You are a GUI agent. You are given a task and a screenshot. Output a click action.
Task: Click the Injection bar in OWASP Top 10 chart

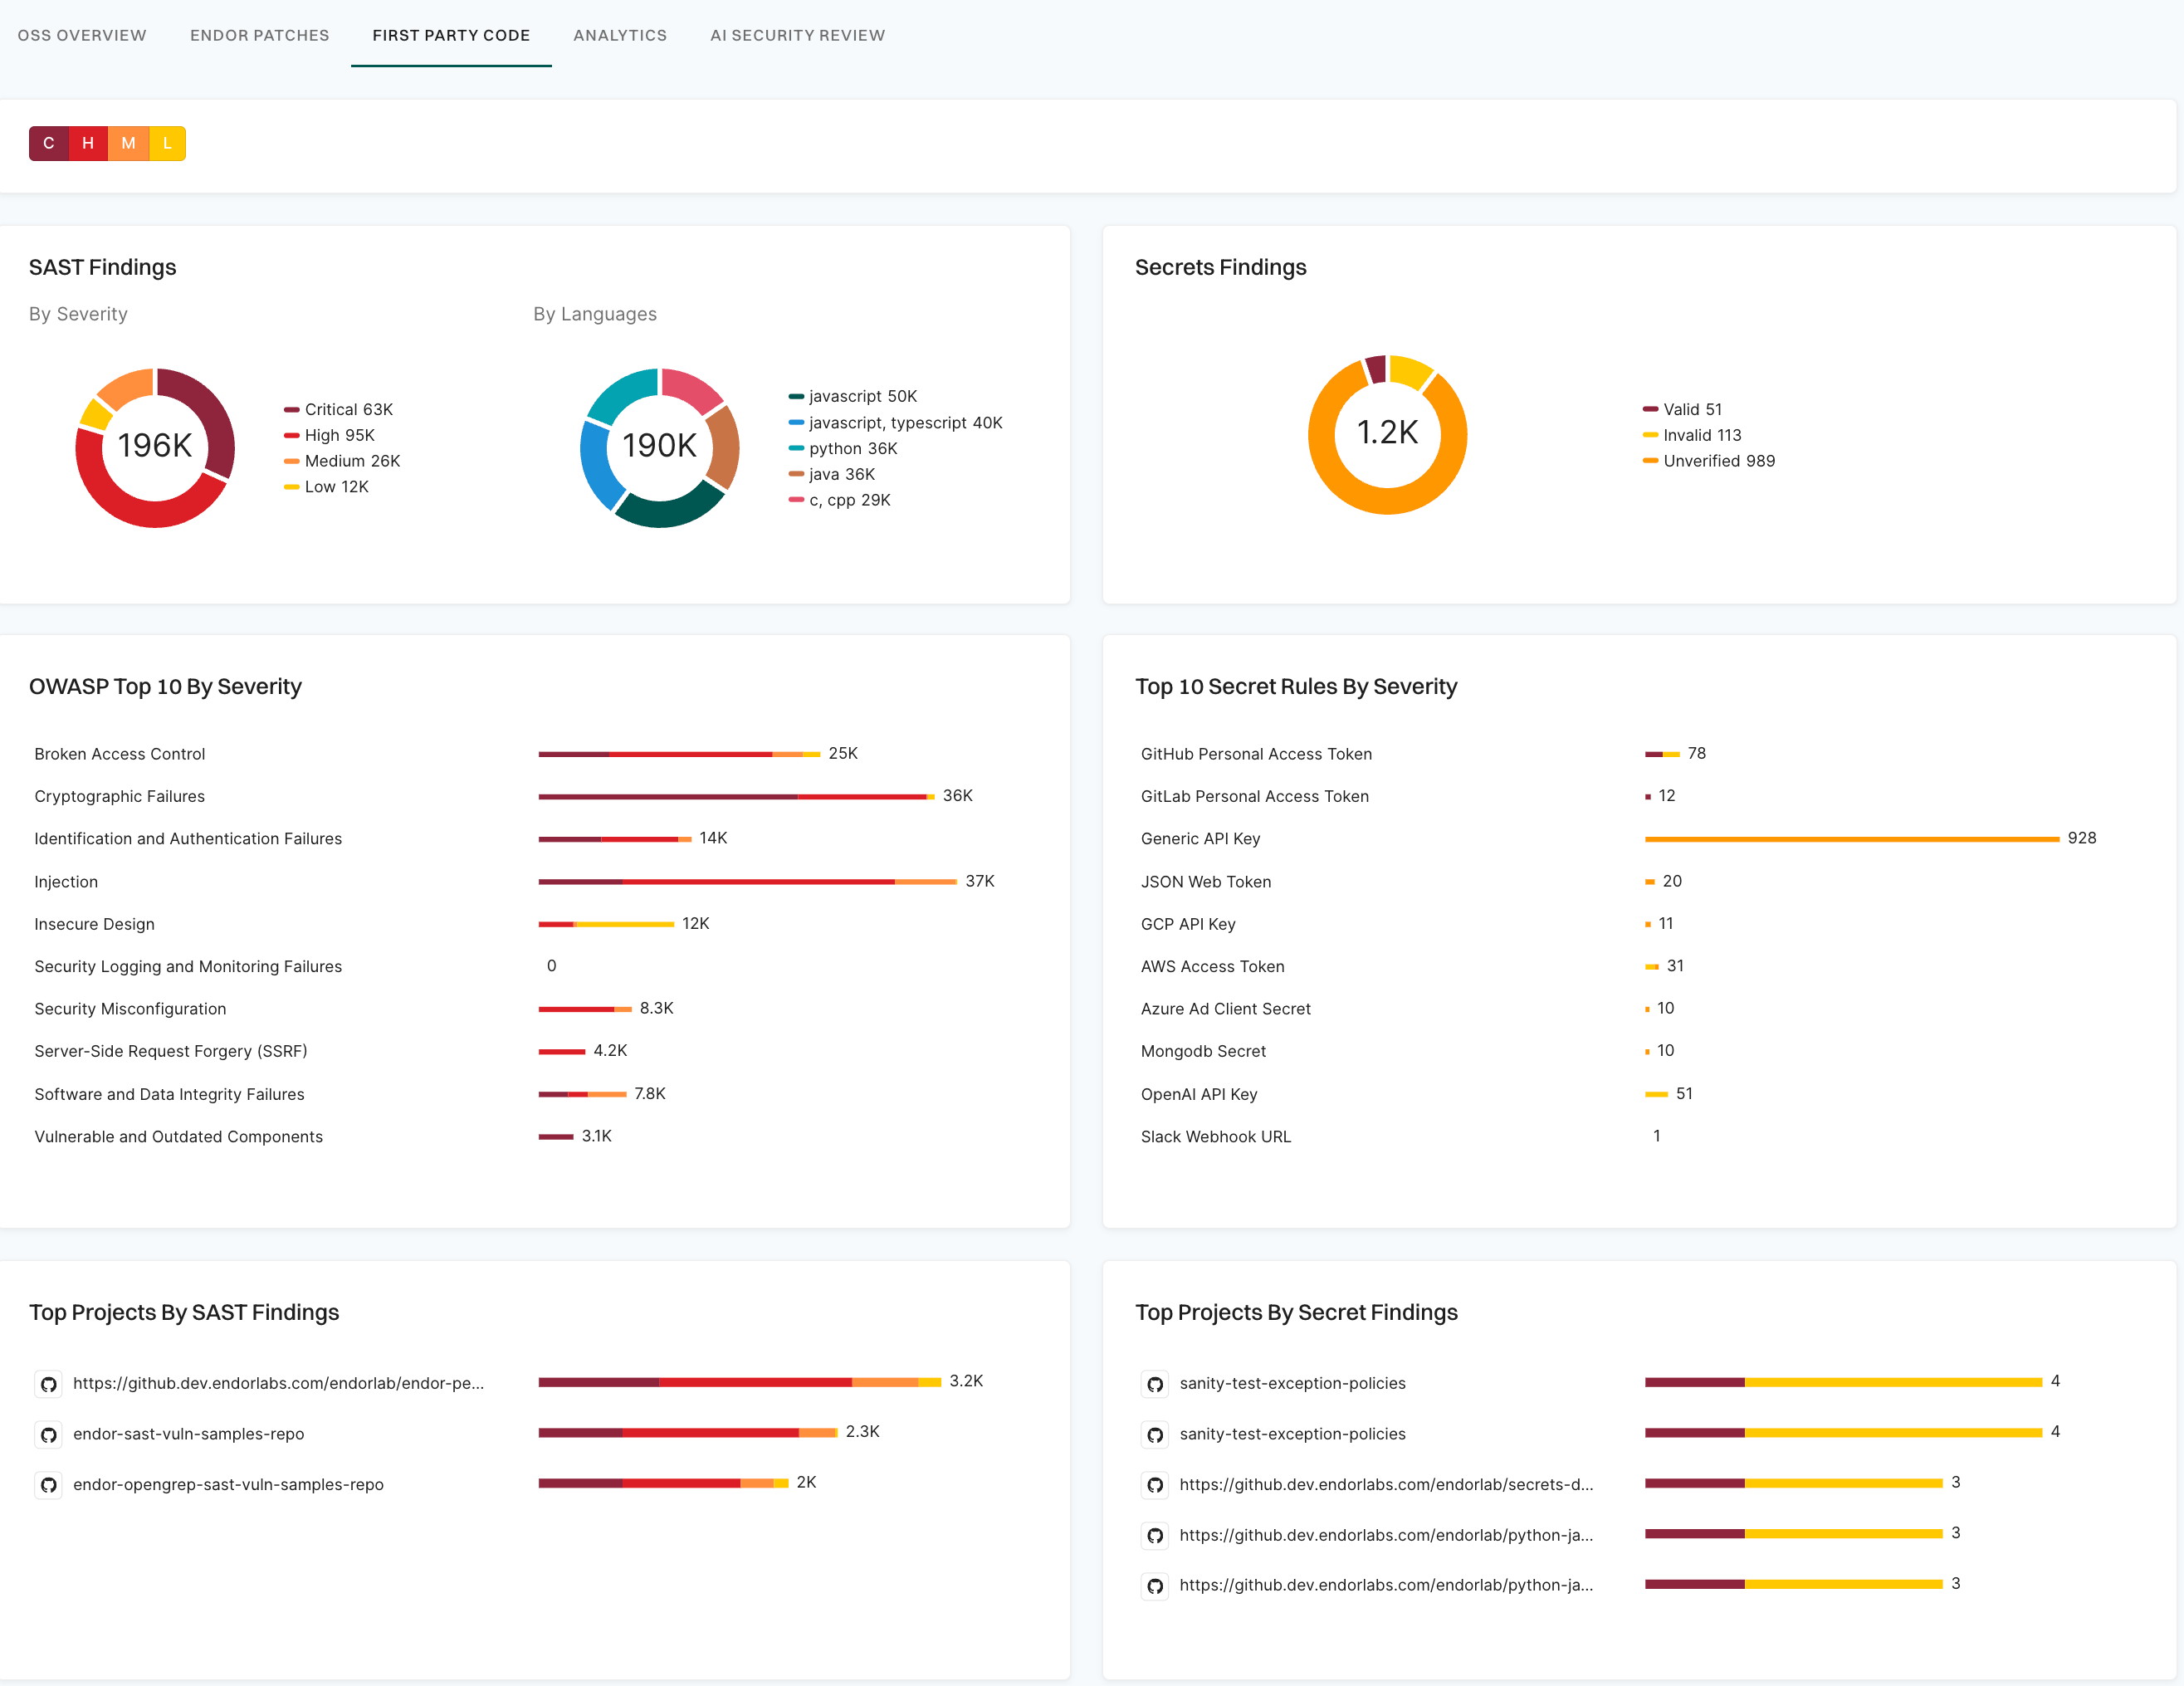coord(748,881)
